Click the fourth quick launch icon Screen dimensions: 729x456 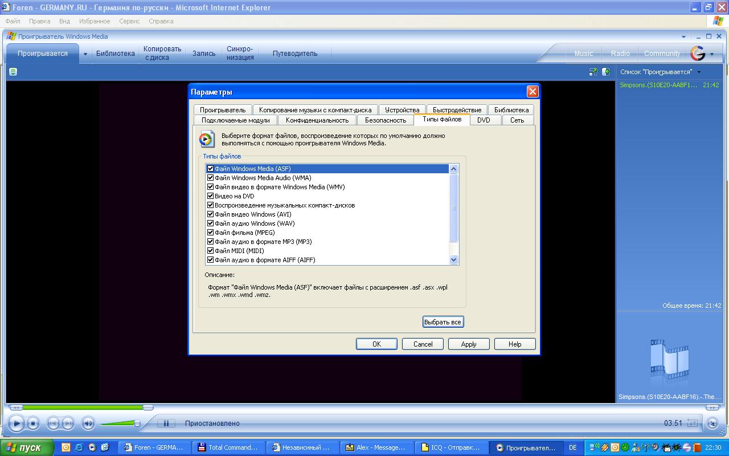[x=105, y=447]
